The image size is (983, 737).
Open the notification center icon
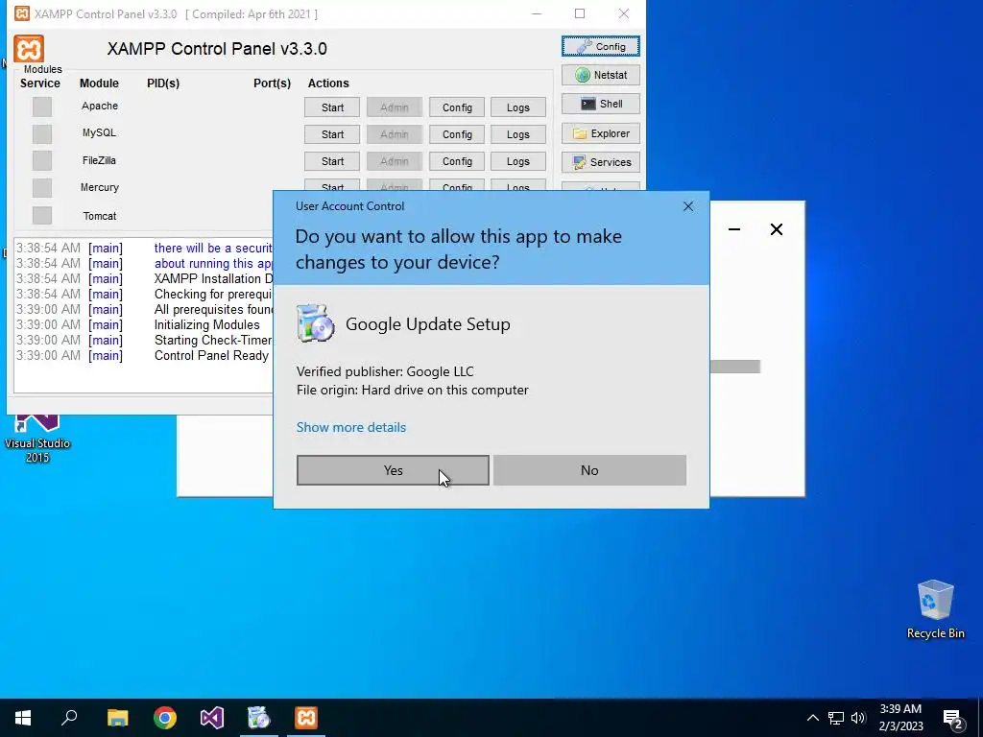[x=953, y=719]
